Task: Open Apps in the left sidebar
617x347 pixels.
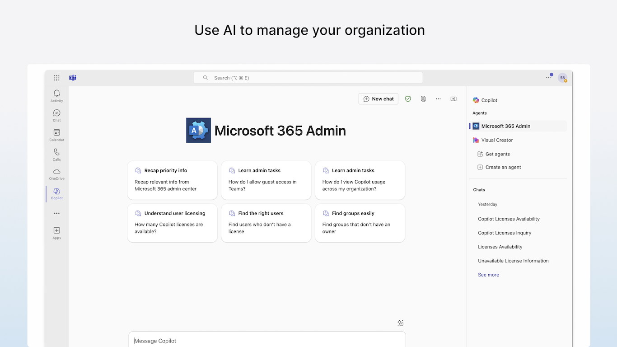Action: 56,233
